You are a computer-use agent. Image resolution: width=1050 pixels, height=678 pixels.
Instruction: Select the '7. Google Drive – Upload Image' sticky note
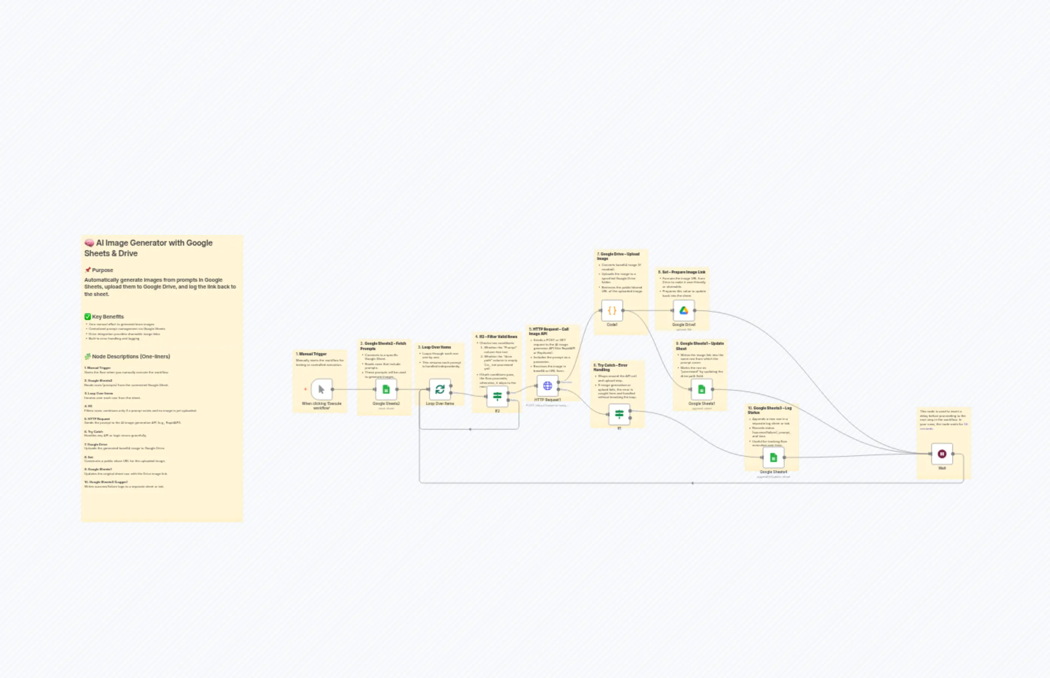617,256
